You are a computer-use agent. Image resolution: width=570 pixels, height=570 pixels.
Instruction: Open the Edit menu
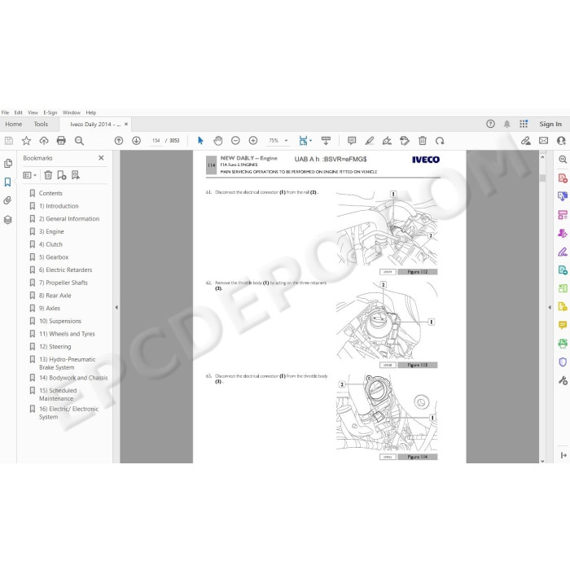point(18,112)
